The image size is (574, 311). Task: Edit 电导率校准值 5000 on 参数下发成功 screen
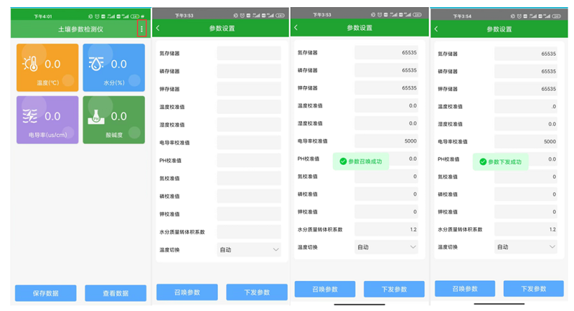point(526,142)
